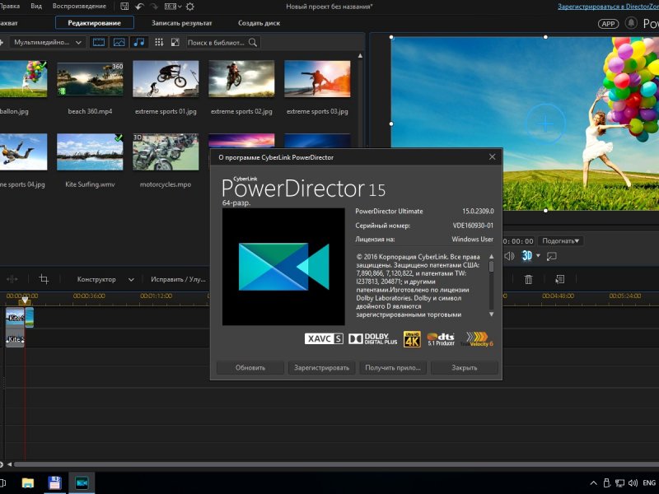The image size is (659, 494).
Task: Select the extreme sports 01.jpg thumbnail
Action: 166,79
